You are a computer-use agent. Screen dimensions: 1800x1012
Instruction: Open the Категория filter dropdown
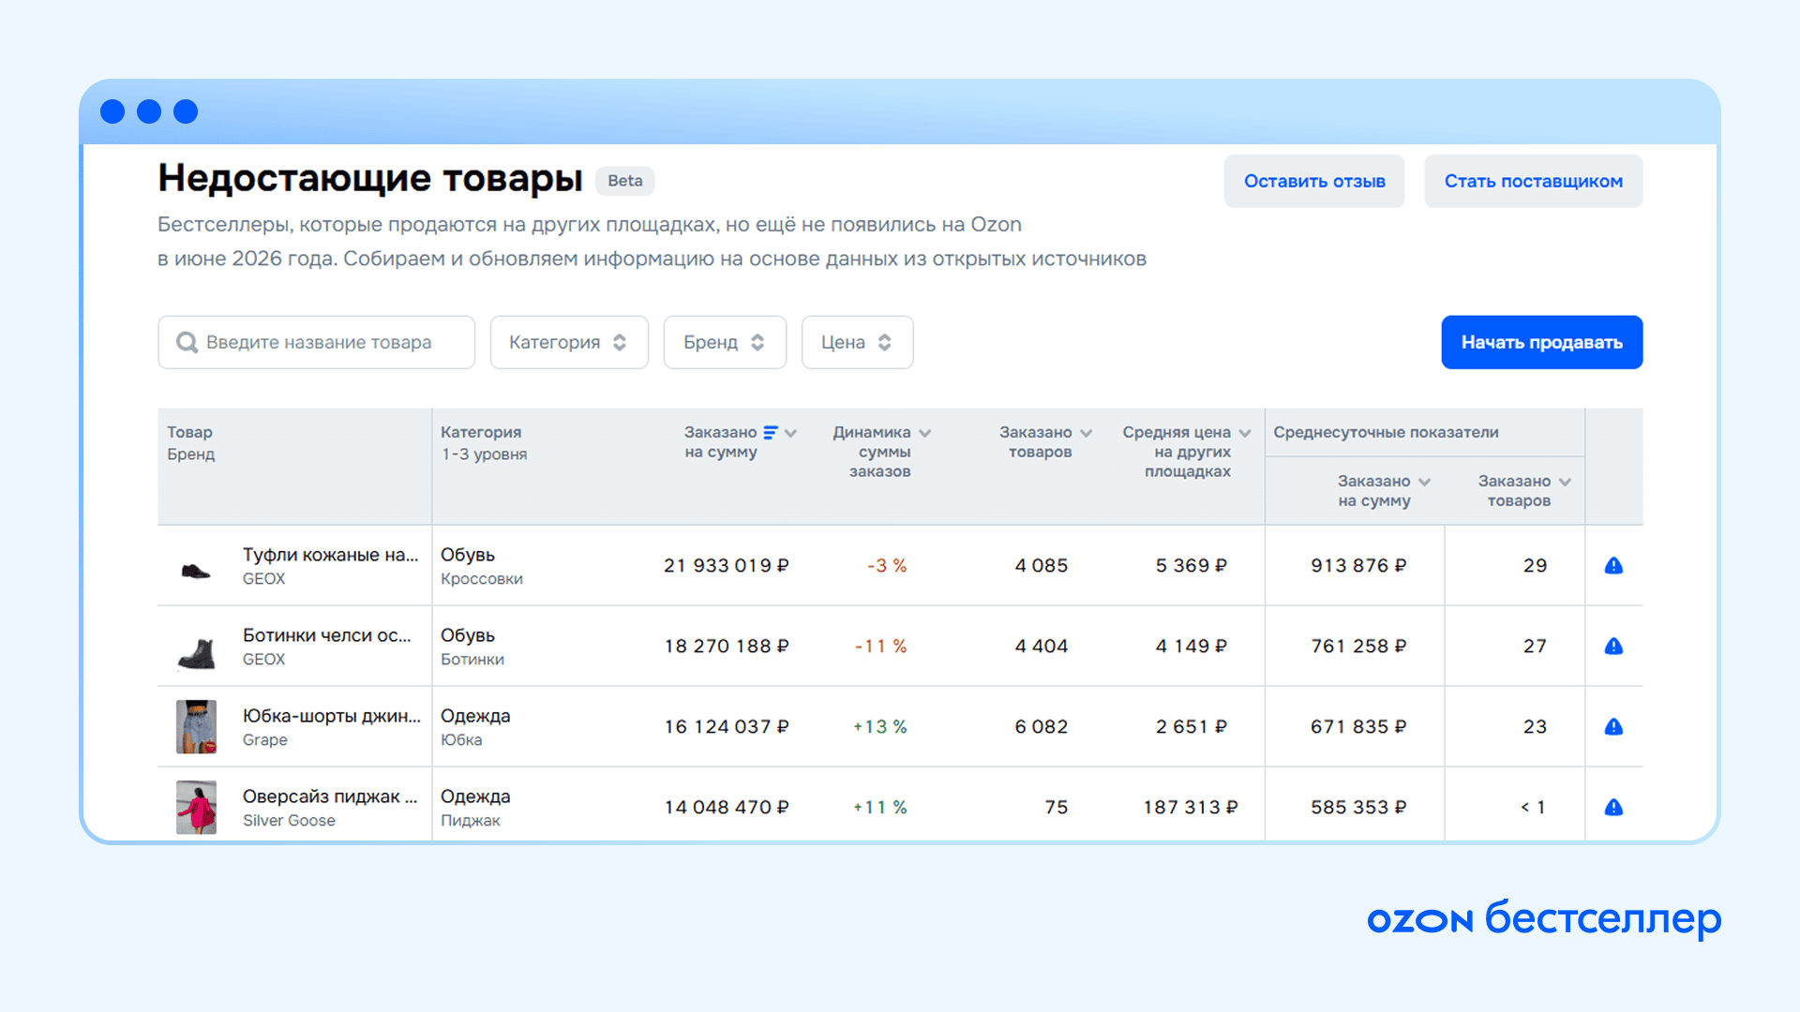click(569, 342)
